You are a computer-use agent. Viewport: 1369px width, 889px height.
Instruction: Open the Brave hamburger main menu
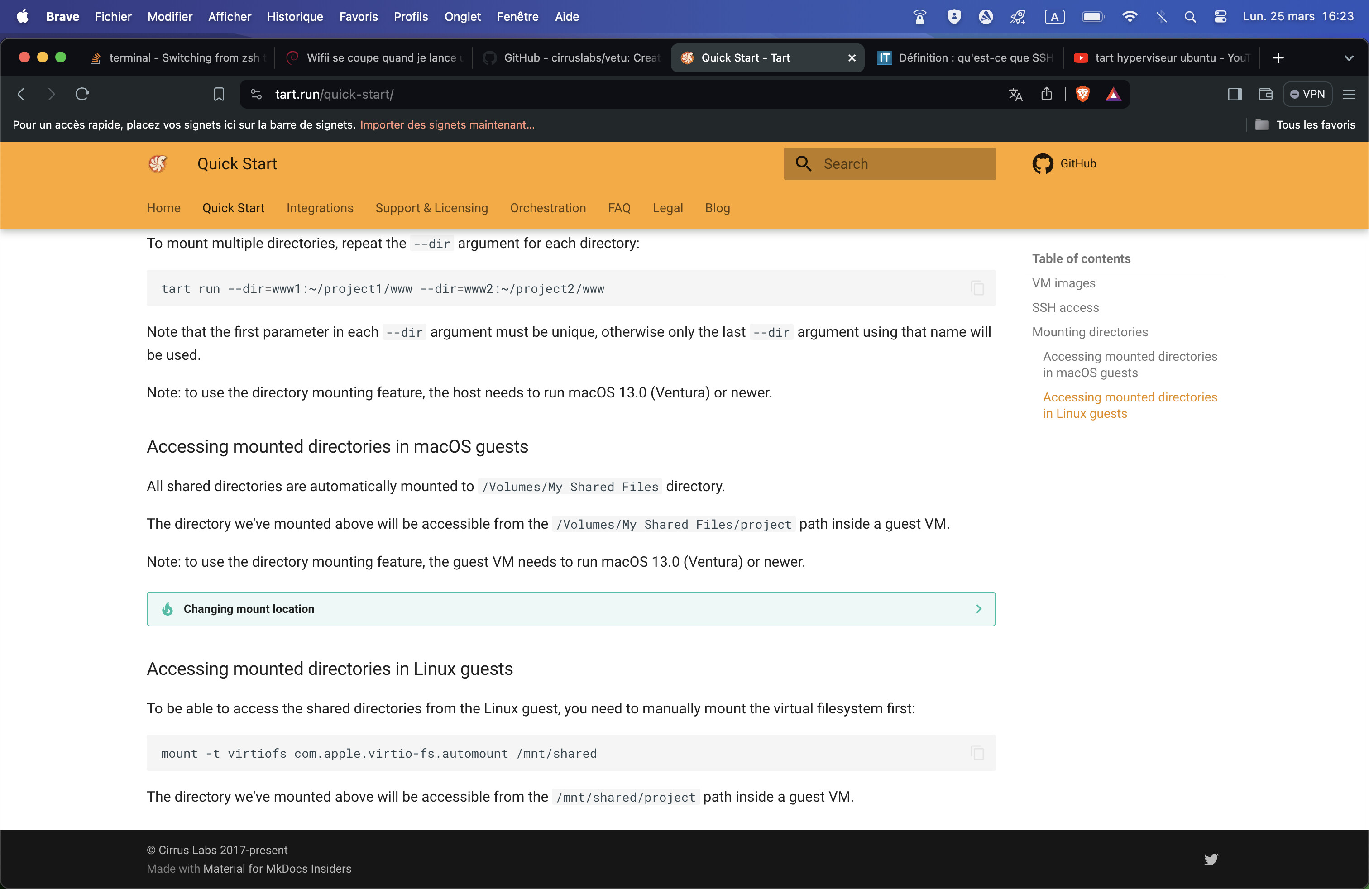point(1349,94)
